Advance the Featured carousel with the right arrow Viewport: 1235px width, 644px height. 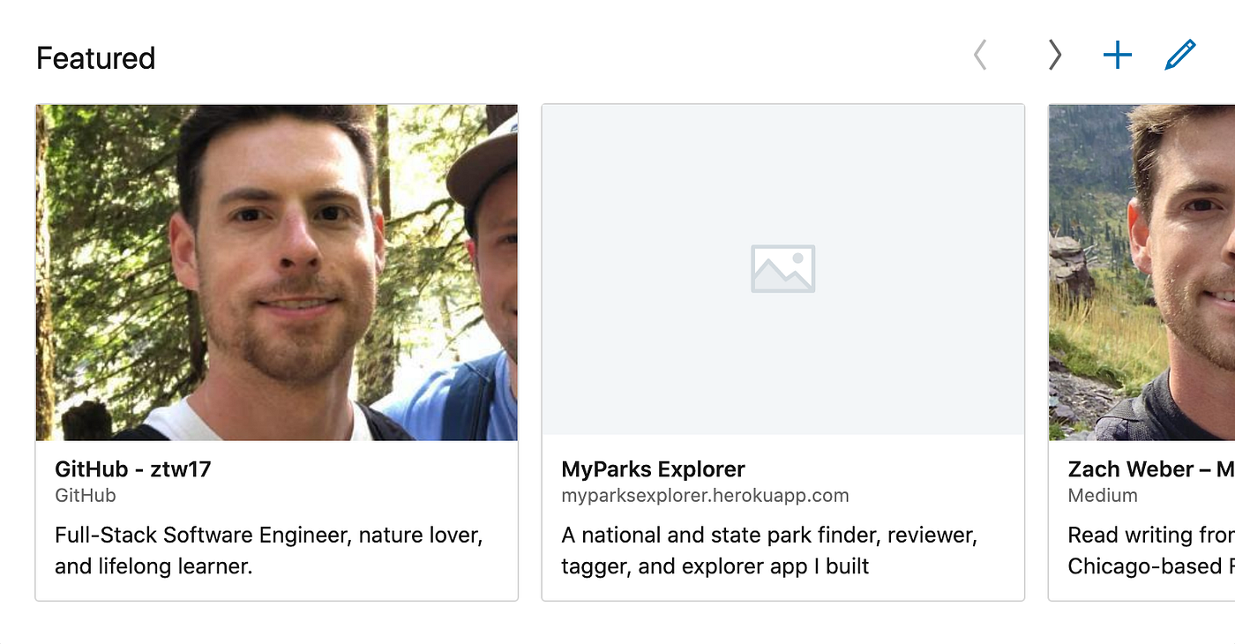[1055, 54]
